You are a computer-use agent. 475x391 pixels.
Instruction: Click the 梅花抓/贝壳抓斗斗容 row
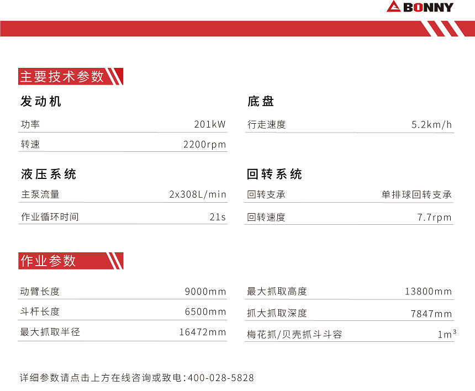click(x=349, y=334)
